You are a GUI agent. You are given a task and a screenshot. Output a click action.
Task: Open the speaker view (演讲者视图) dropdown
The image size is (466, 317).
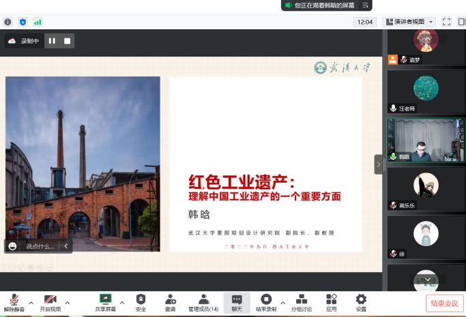[x=409, y=22]
